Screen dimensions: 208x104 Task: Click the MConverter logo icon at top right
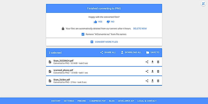pyautogui.click(x=203, y=4)
